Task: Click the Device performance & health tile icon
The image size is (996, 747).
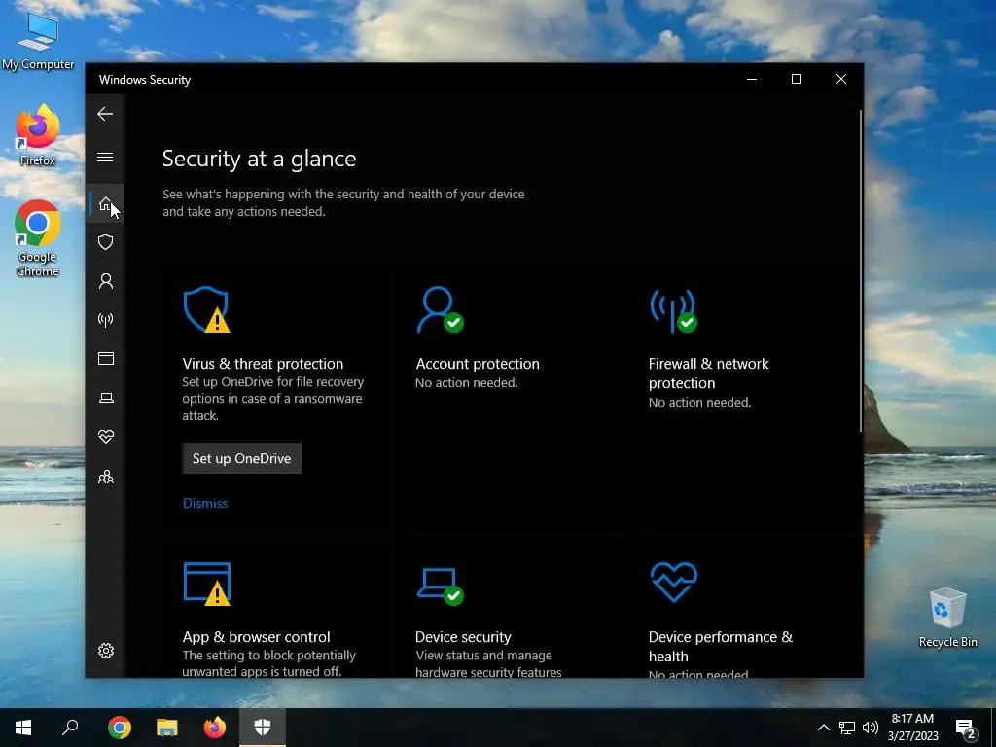Action: [x=673, y=582]
